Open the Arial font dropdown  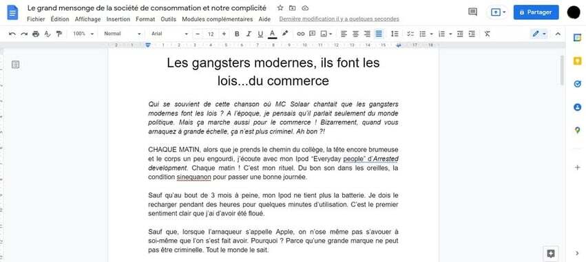(170, 34)
